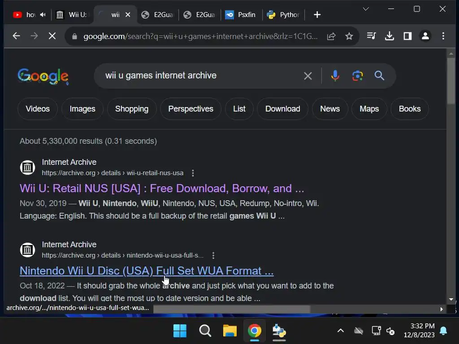This screenshot has width=459, height=344.
Task: Open 'Wii U: Retail NUS [USA]' result
Action: [x=162, y=189]
